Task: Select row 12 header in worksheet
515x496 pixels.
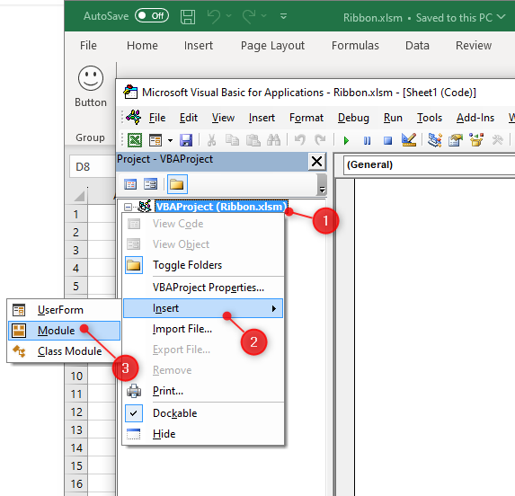Action: 76,412
